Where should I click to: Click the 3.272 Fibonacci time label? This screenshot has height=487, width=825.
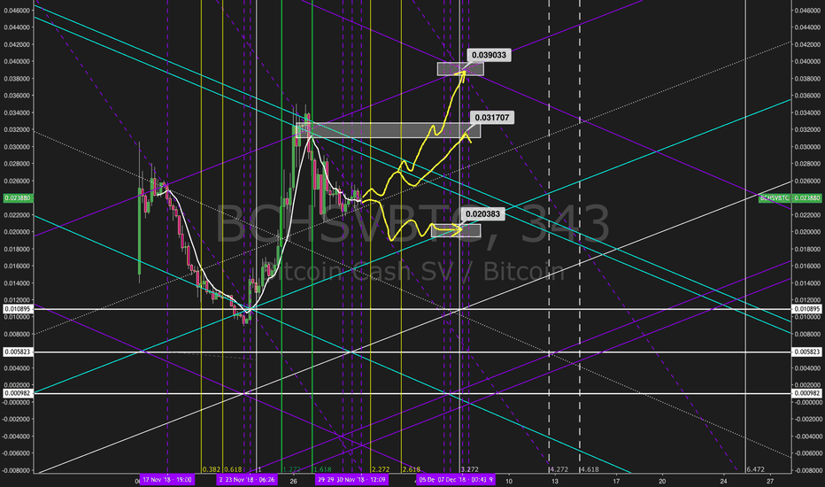tap(470, 469)
